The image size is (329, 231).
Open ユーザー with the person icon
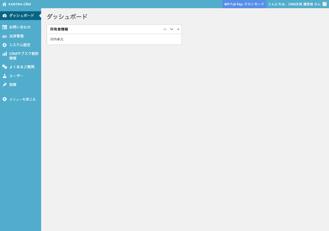(x=5, y=76)
